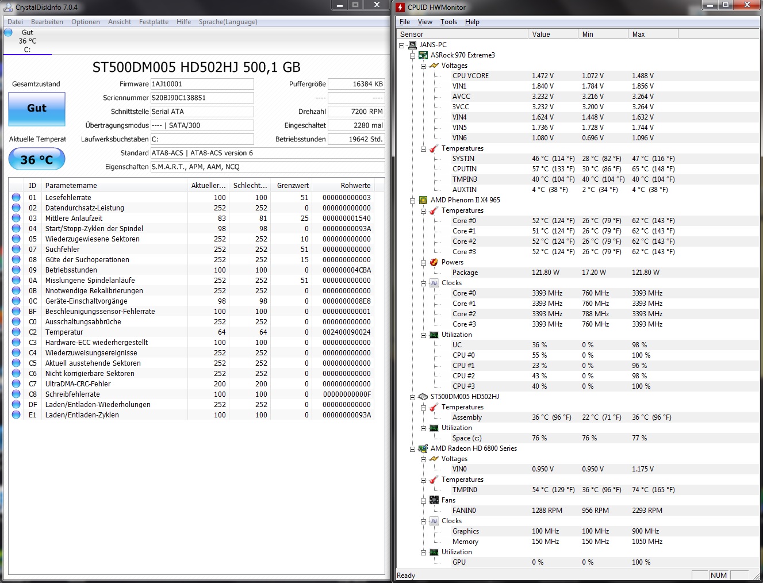The image size is (763, 583).
Task: Click the status orb for Temperatur row
Action: pyautogui.click(x=16, y=332)
